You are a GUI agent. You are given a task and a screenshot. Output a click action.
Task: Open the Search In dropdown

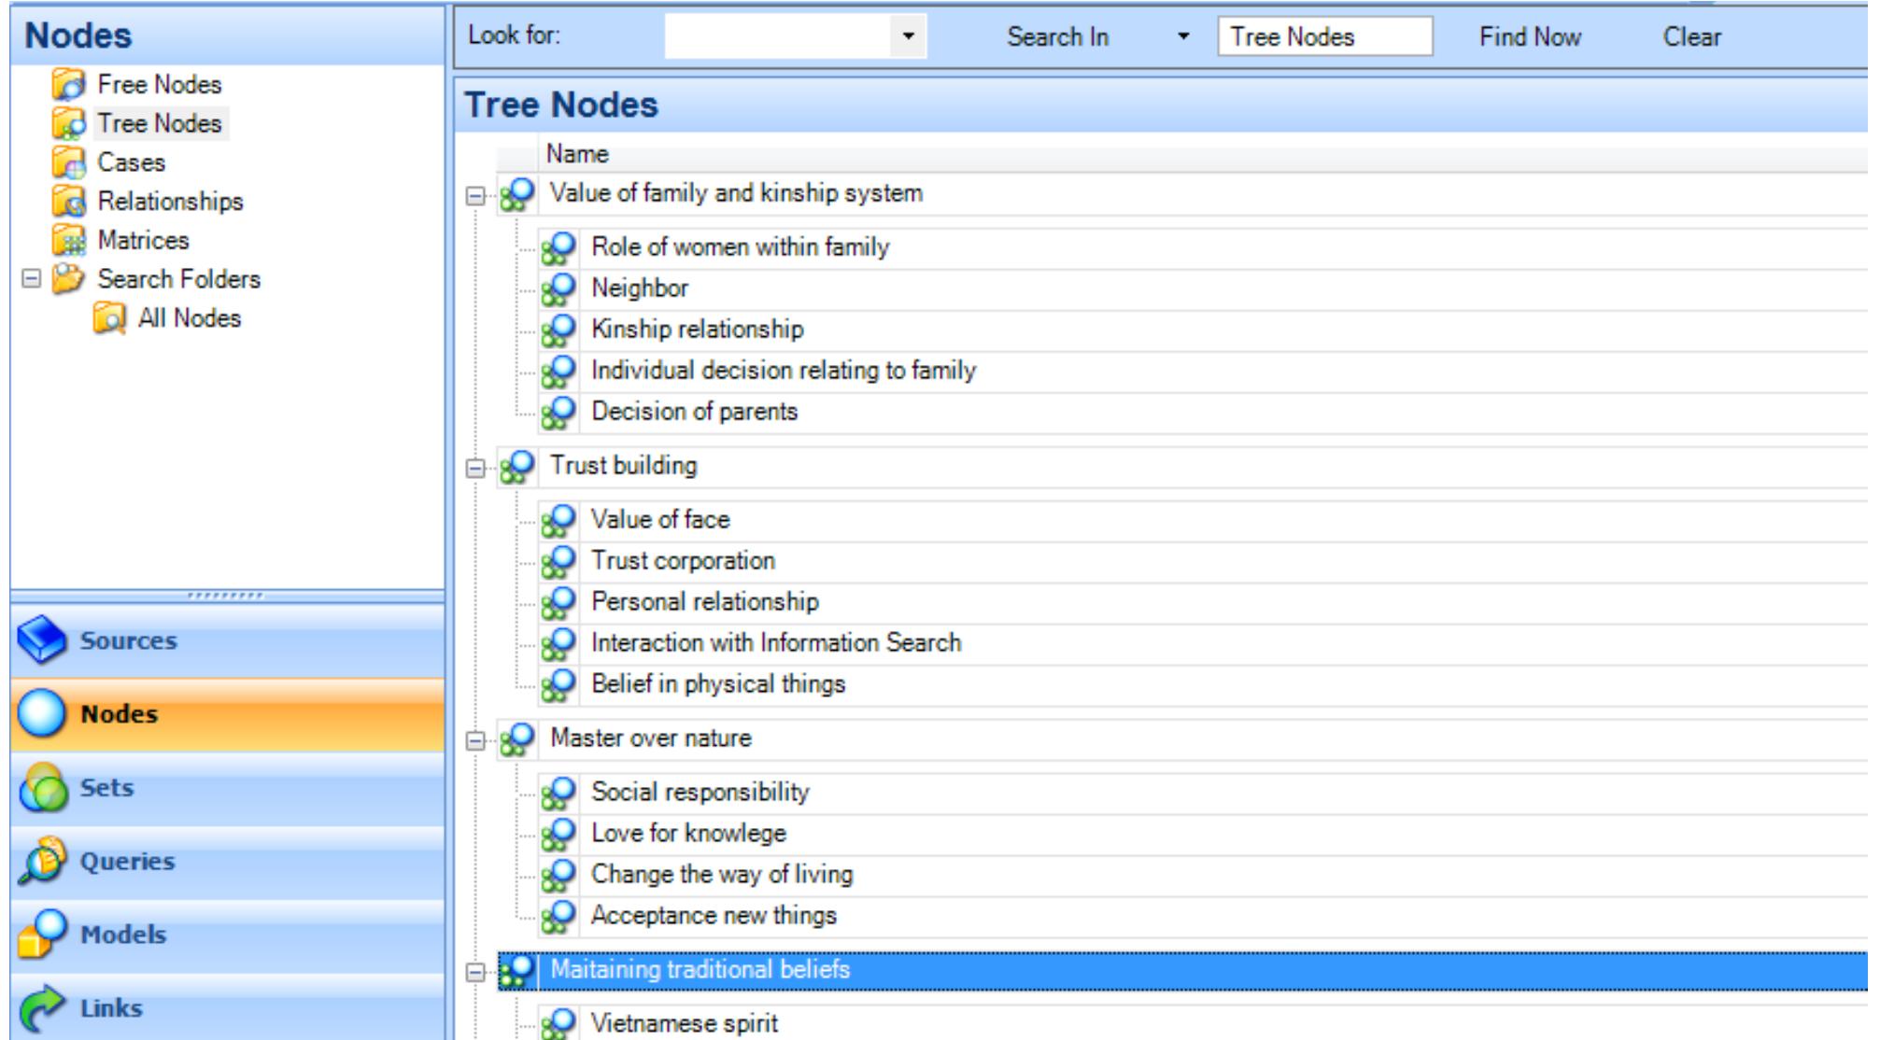(x=1184, y=37)
